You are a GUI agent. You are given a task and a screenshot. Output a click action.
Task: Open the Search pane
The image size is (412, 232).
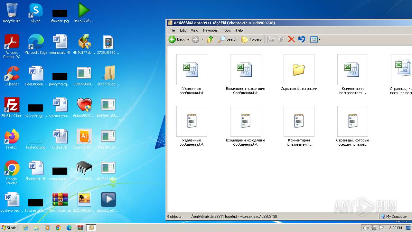point(228,39)
